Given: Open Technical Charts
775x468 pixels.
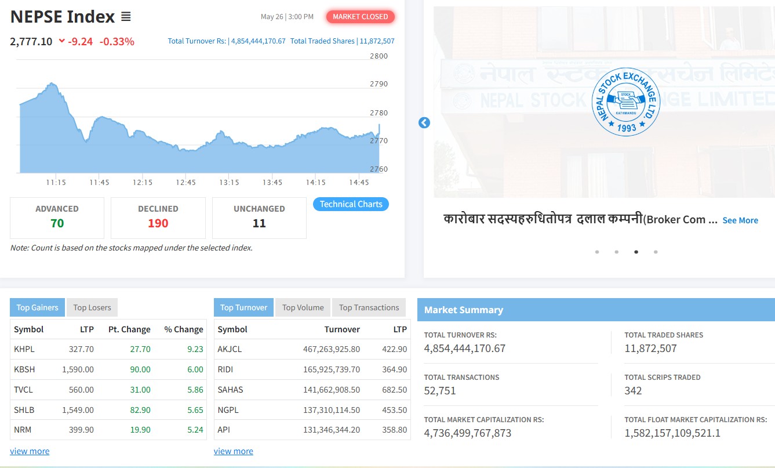Looking at the screenshot, I should [x=351, y=204].
